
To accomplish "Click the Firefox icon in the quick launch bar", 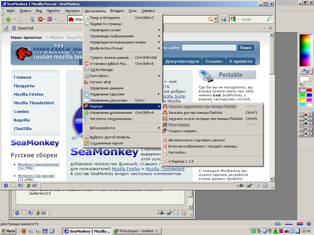I will click(x=24, y=231).
